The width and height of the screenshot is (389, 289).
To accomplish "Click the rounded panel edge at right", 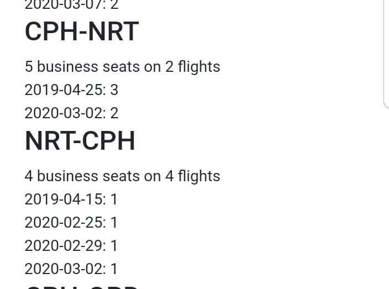I will [x=386, y=55].
